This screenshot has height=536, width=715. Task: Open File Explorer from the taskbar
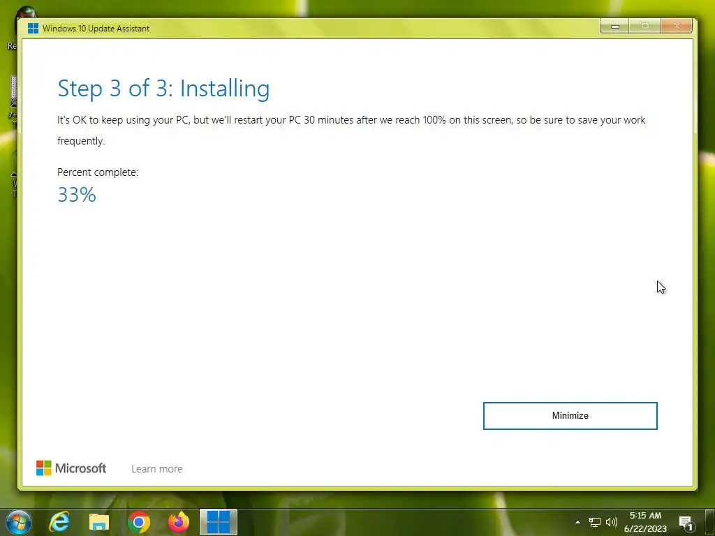tap(99, 522)
